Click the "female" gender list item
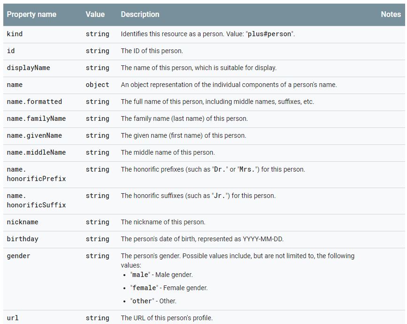The width and height of the screenshot is (407, 324). click(169, 288)
